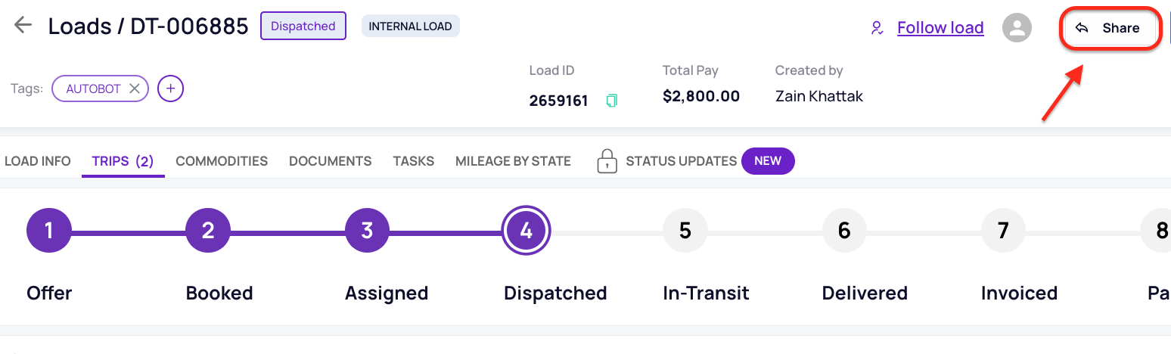Image resolution: width=1171 pixels, height=354 pixels.
Task: Open the Status Updates tab
Action: [x=681, y=161]
